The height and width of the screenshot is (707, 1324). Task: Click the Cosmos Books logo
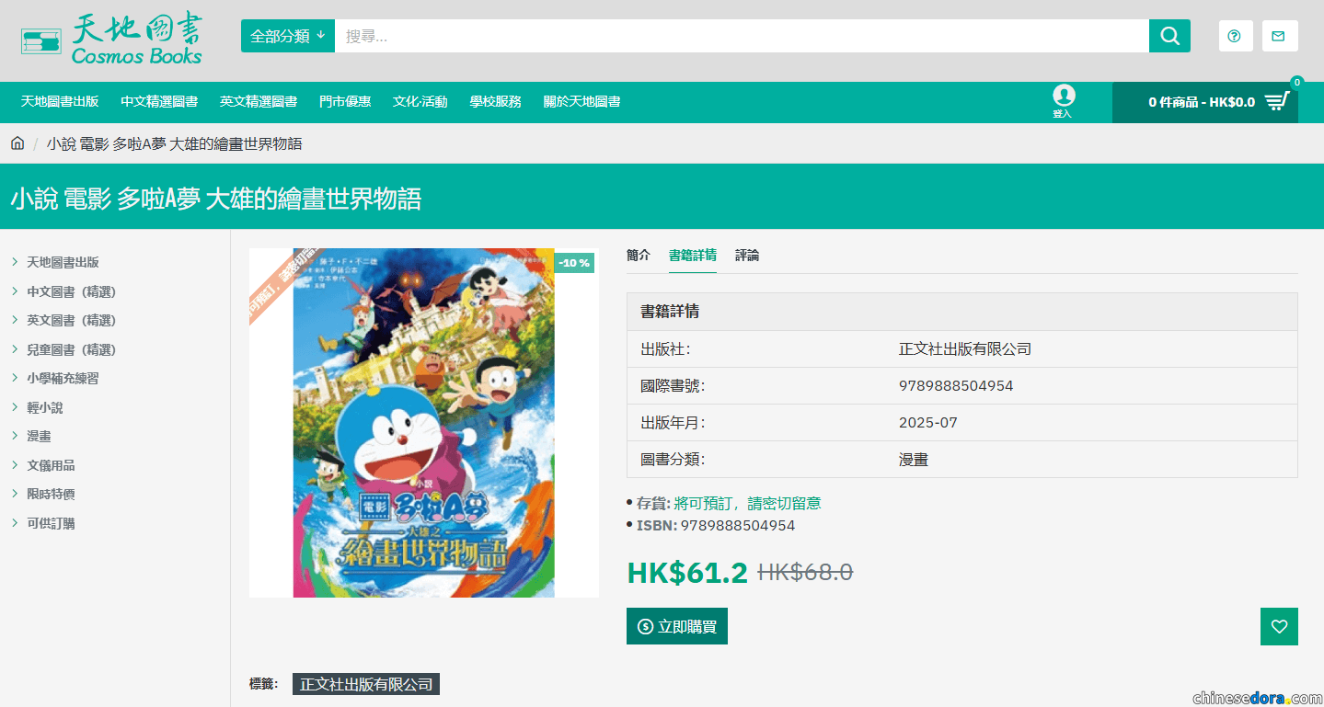click(x=111, y=39)
